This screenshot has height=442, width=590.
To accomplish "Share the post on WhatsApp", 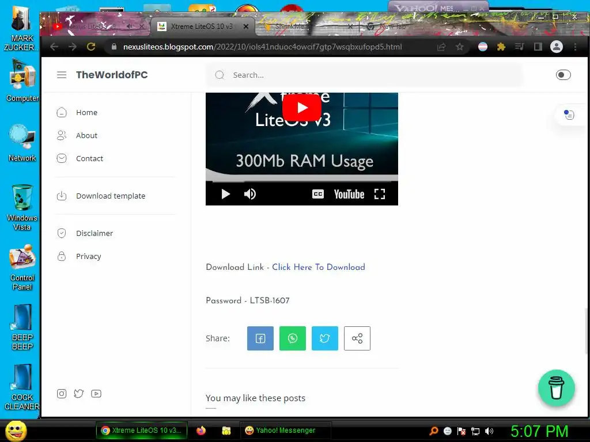I will [x=293, y=338].
